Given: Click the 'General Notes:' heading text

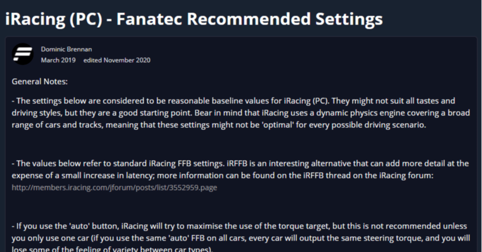Looking at the screenshot, I should tap(40, 82).
